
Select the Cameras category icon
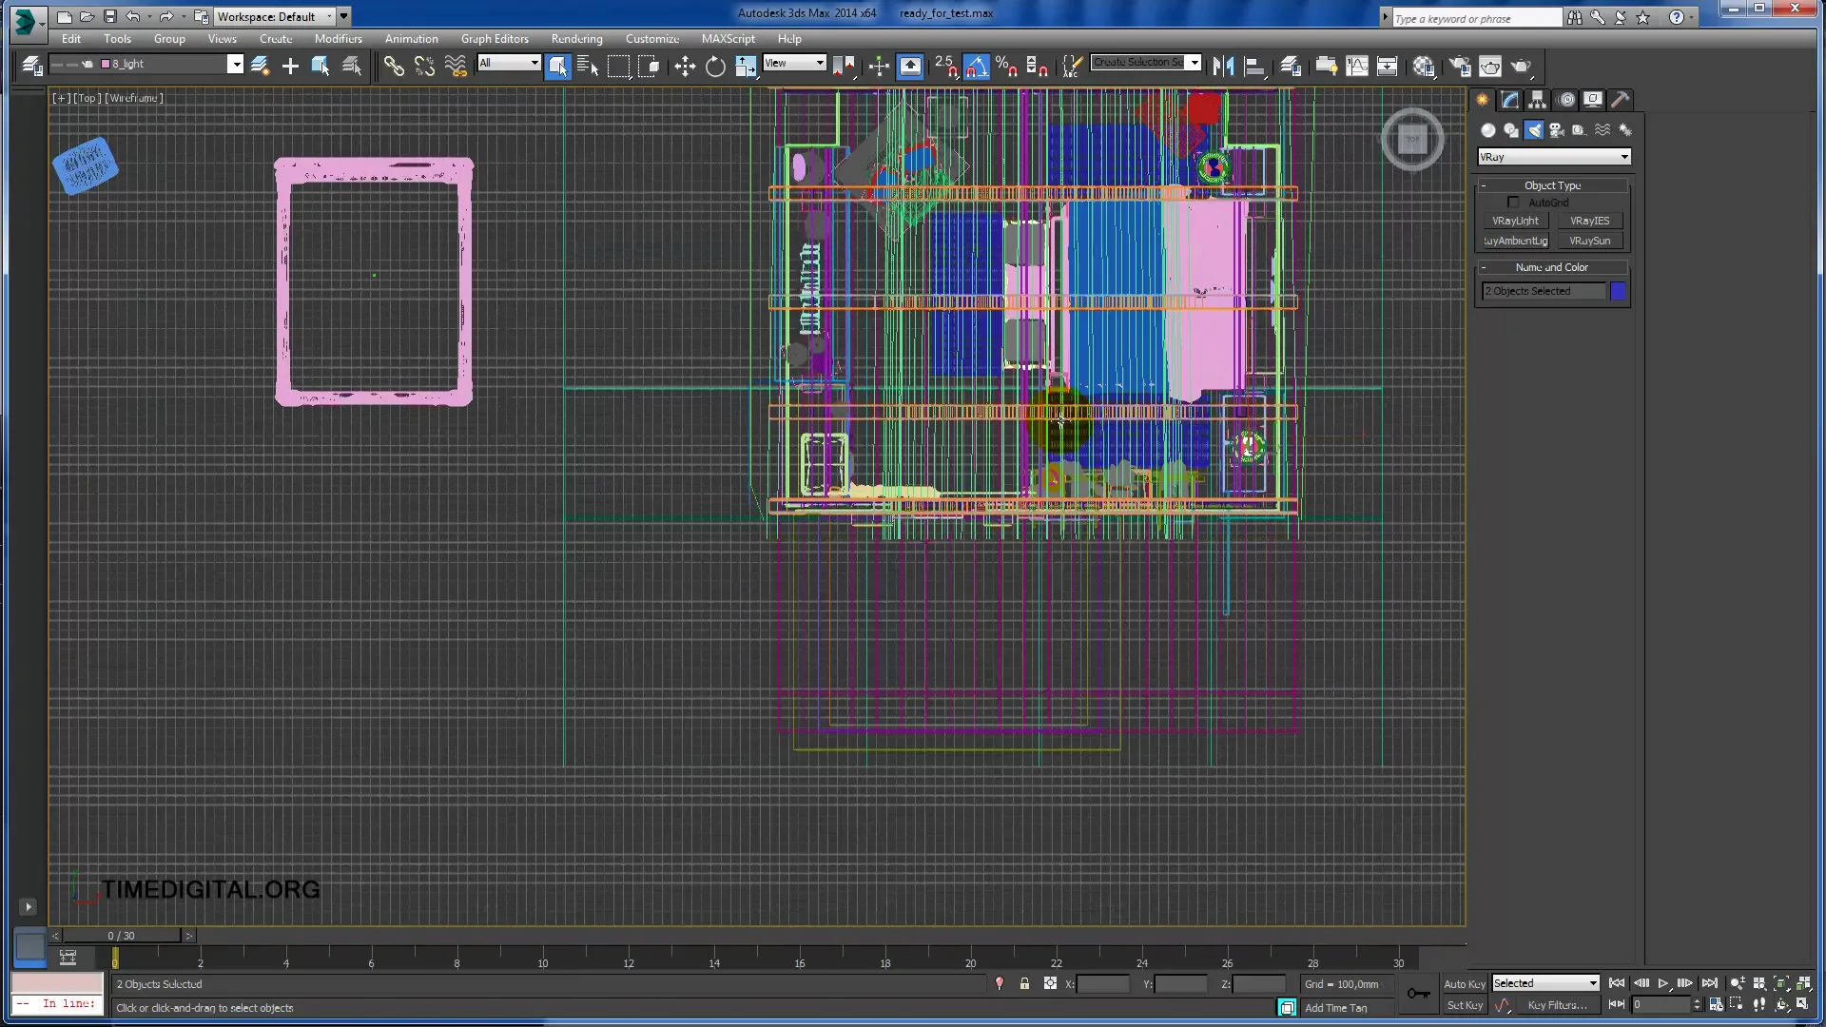1557,130
